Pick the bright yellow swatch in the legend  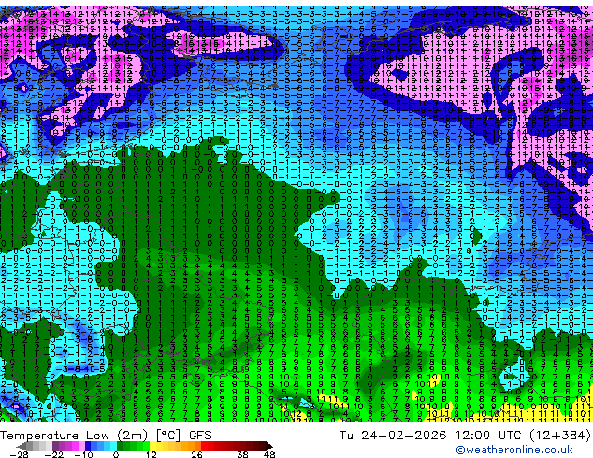pos(152,446)
